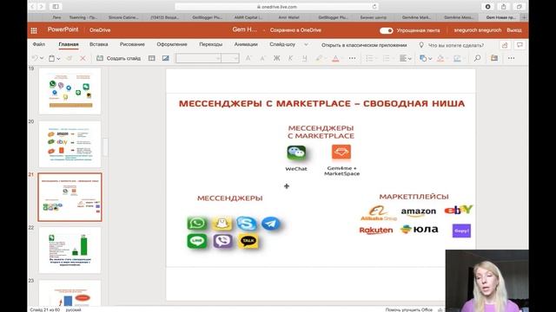Decrease font size with smaller A
556x312 pixels.
point(262,58)
